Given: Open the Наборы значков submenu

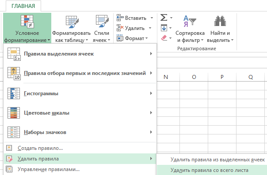Looking at the screenshot, I should coord(80,132).
